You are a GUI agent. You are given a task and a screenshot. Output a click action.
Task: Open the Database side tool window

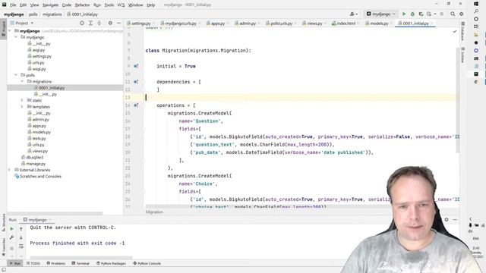462,31
